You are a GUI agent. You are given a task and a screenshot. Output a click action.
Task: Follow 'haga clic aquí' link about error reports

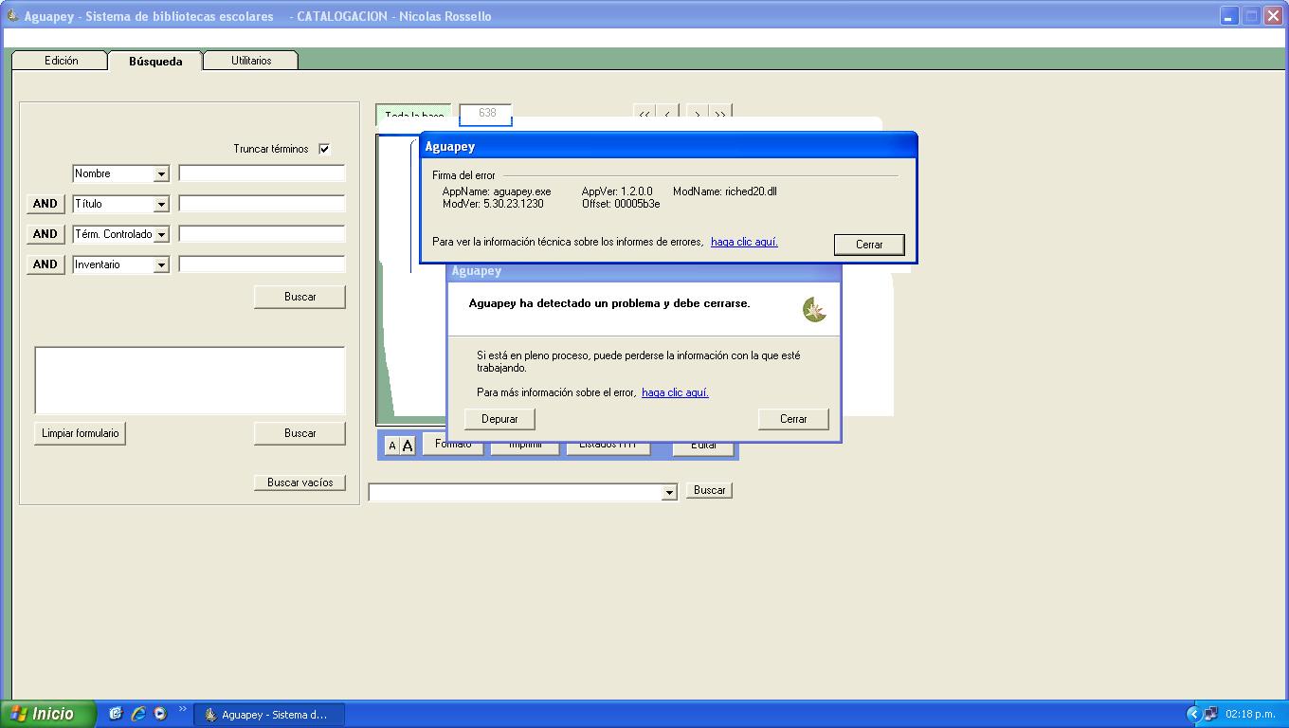[x=744, y=242]
